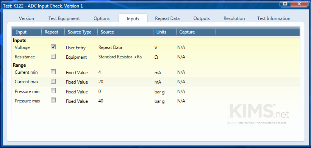
Task: Check the Pressure max repeat box
Action: 53,100
